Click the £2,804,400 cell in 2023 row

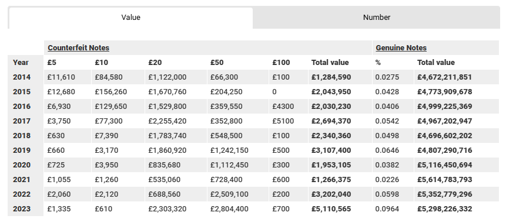pyautogui.click(x=229, y=209)
